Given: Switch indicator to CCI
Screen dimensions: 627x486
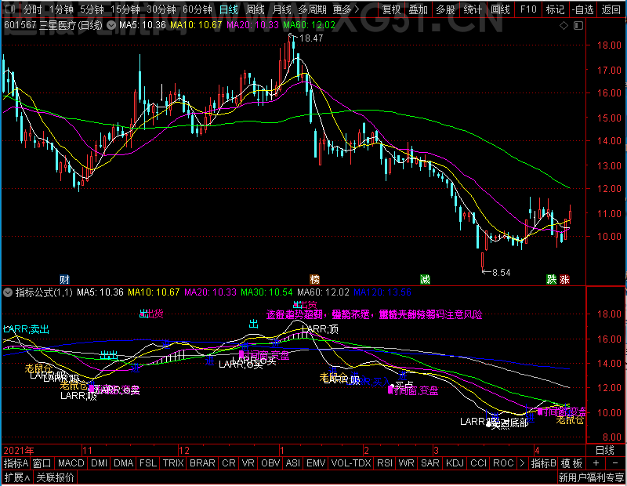Looking at the screenshot, I should coord(479,463).
